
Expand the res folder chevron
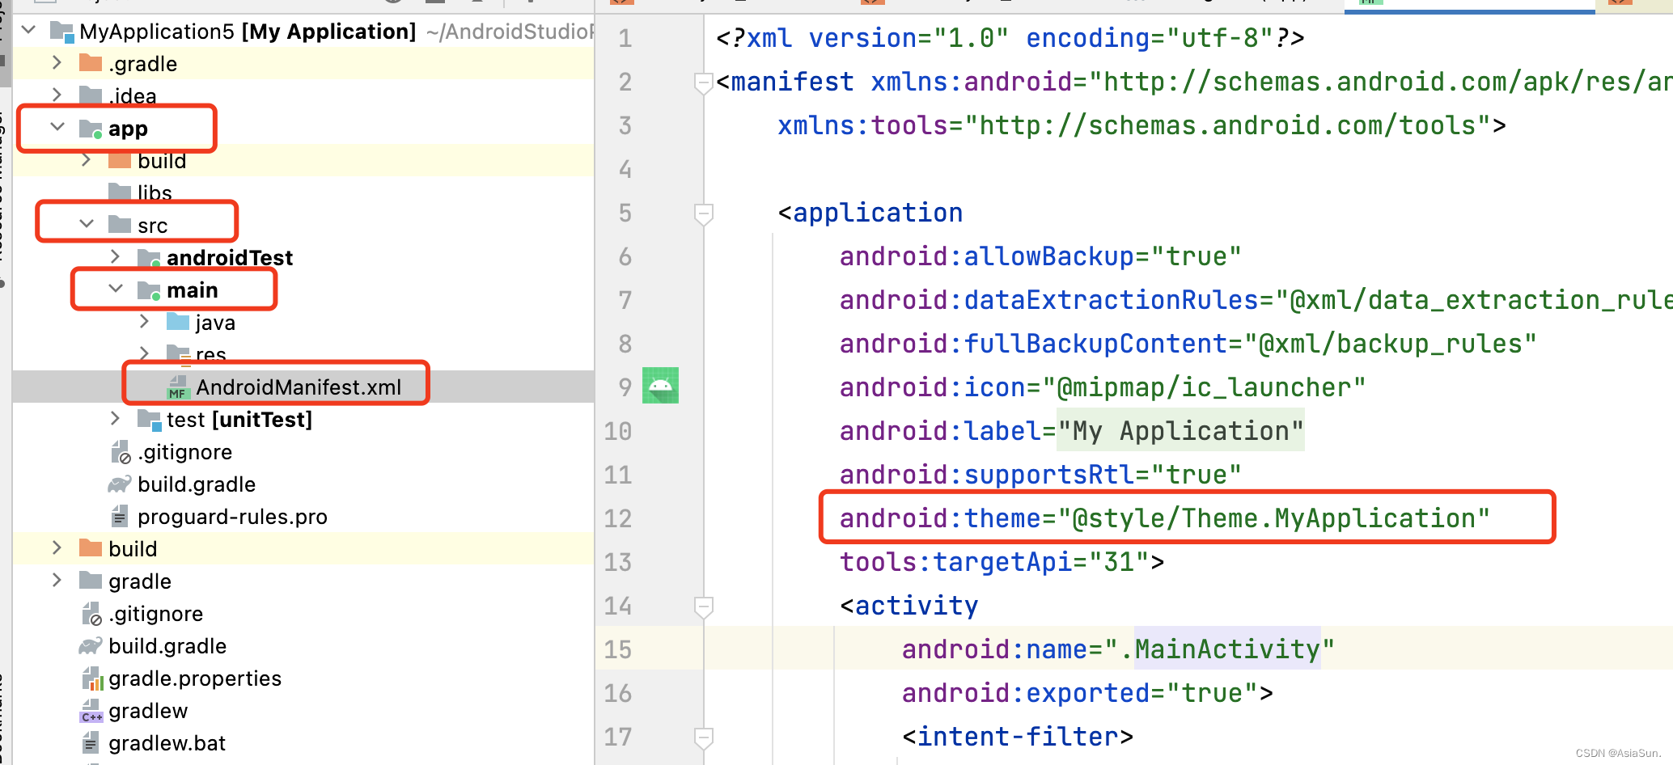point(144,353)
